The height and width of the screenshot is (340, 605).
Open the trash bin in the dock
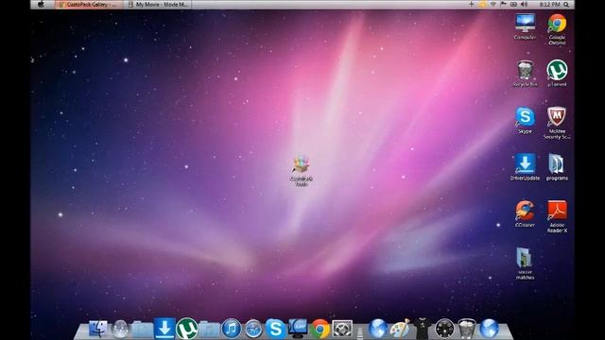[x=466, y=329]
